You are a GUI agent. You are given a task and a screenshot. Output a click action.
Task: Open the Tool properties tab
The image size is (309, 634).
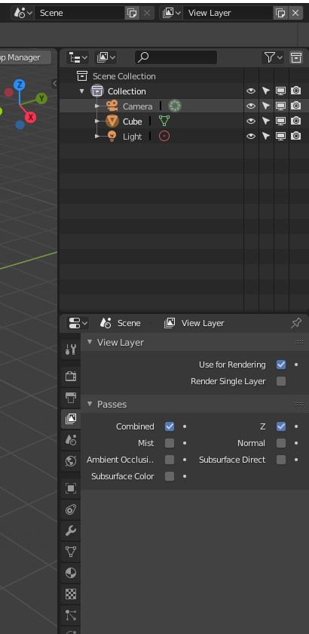click(71, 349)
